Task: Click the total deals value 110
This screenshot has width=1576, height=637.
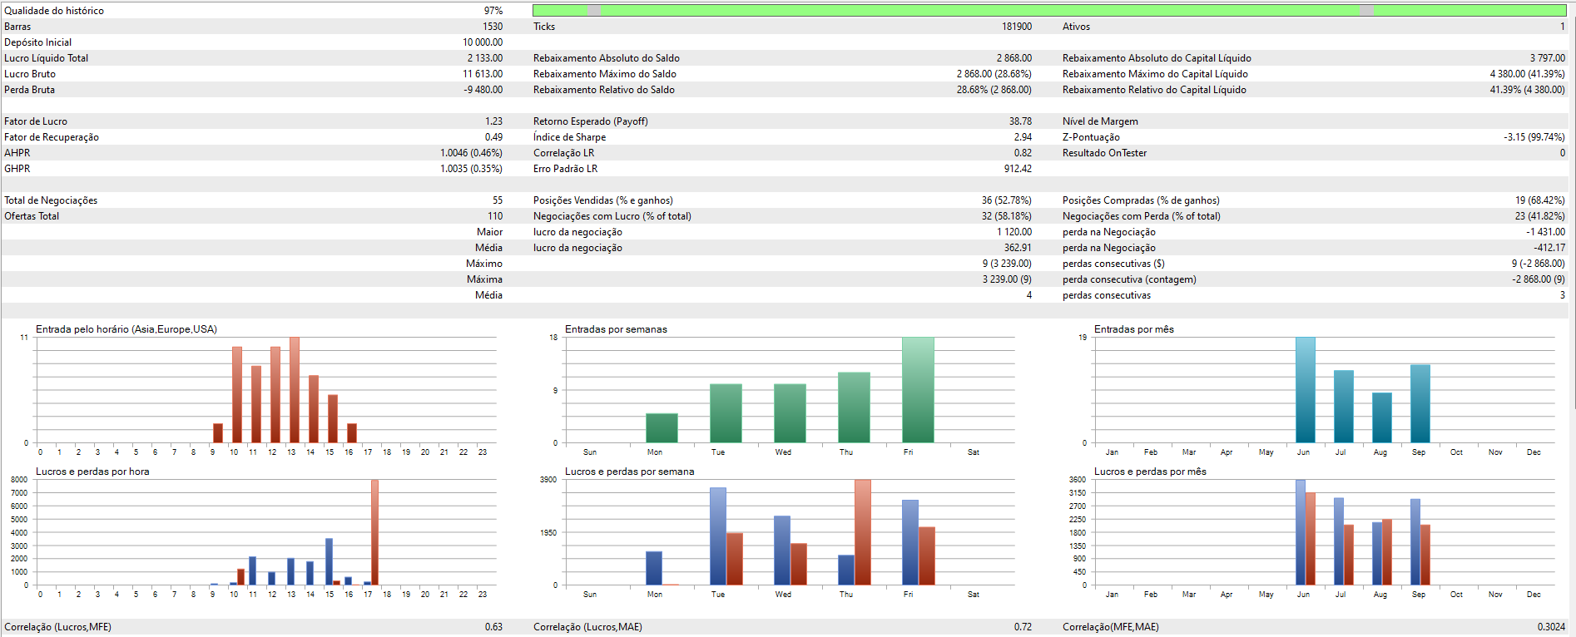Action: [496, 216]
